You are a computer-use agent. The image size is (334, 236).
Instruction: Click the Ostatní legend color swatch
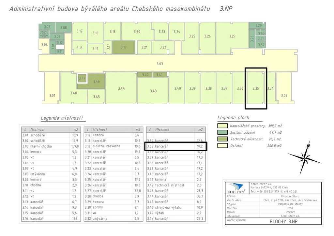coord(223,146)
